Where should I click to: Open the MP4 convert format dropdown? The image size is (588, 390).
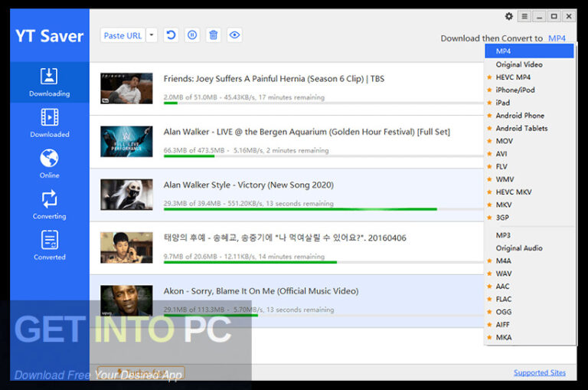click(x=557, y=38)
